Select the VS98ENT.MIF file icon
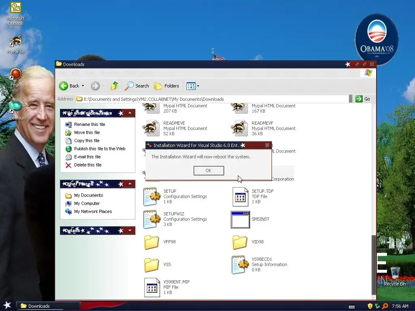This screenshot has width=415, height=311. click(152, 288)
